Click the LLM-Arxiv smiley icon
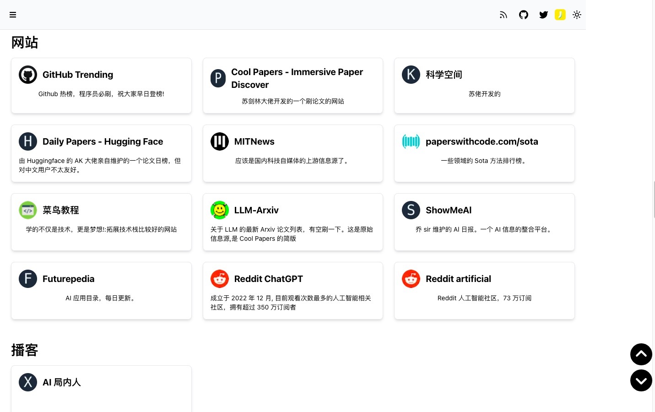 coord(220,210)
